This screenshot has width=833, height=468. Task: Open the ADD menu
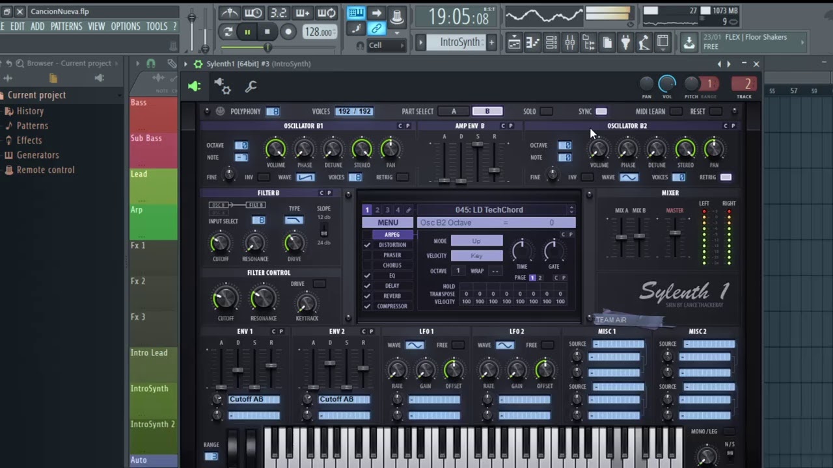(38, 26)
